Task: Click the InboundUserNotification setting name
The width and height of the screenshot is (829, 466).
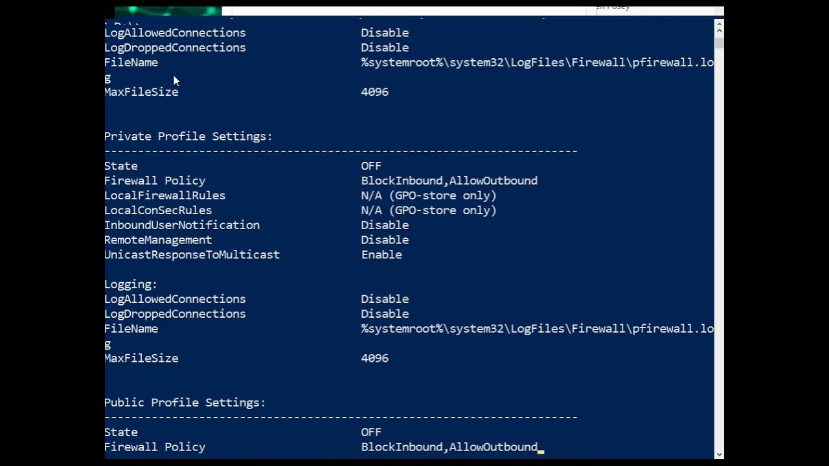Action: click(182, 225)
